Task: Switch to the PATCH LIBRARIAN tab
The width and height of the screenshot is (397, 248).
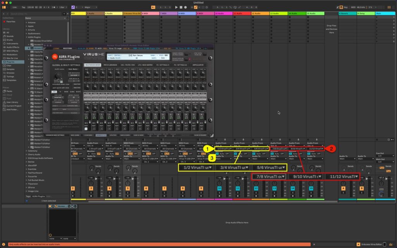Action: click(110, 65)
